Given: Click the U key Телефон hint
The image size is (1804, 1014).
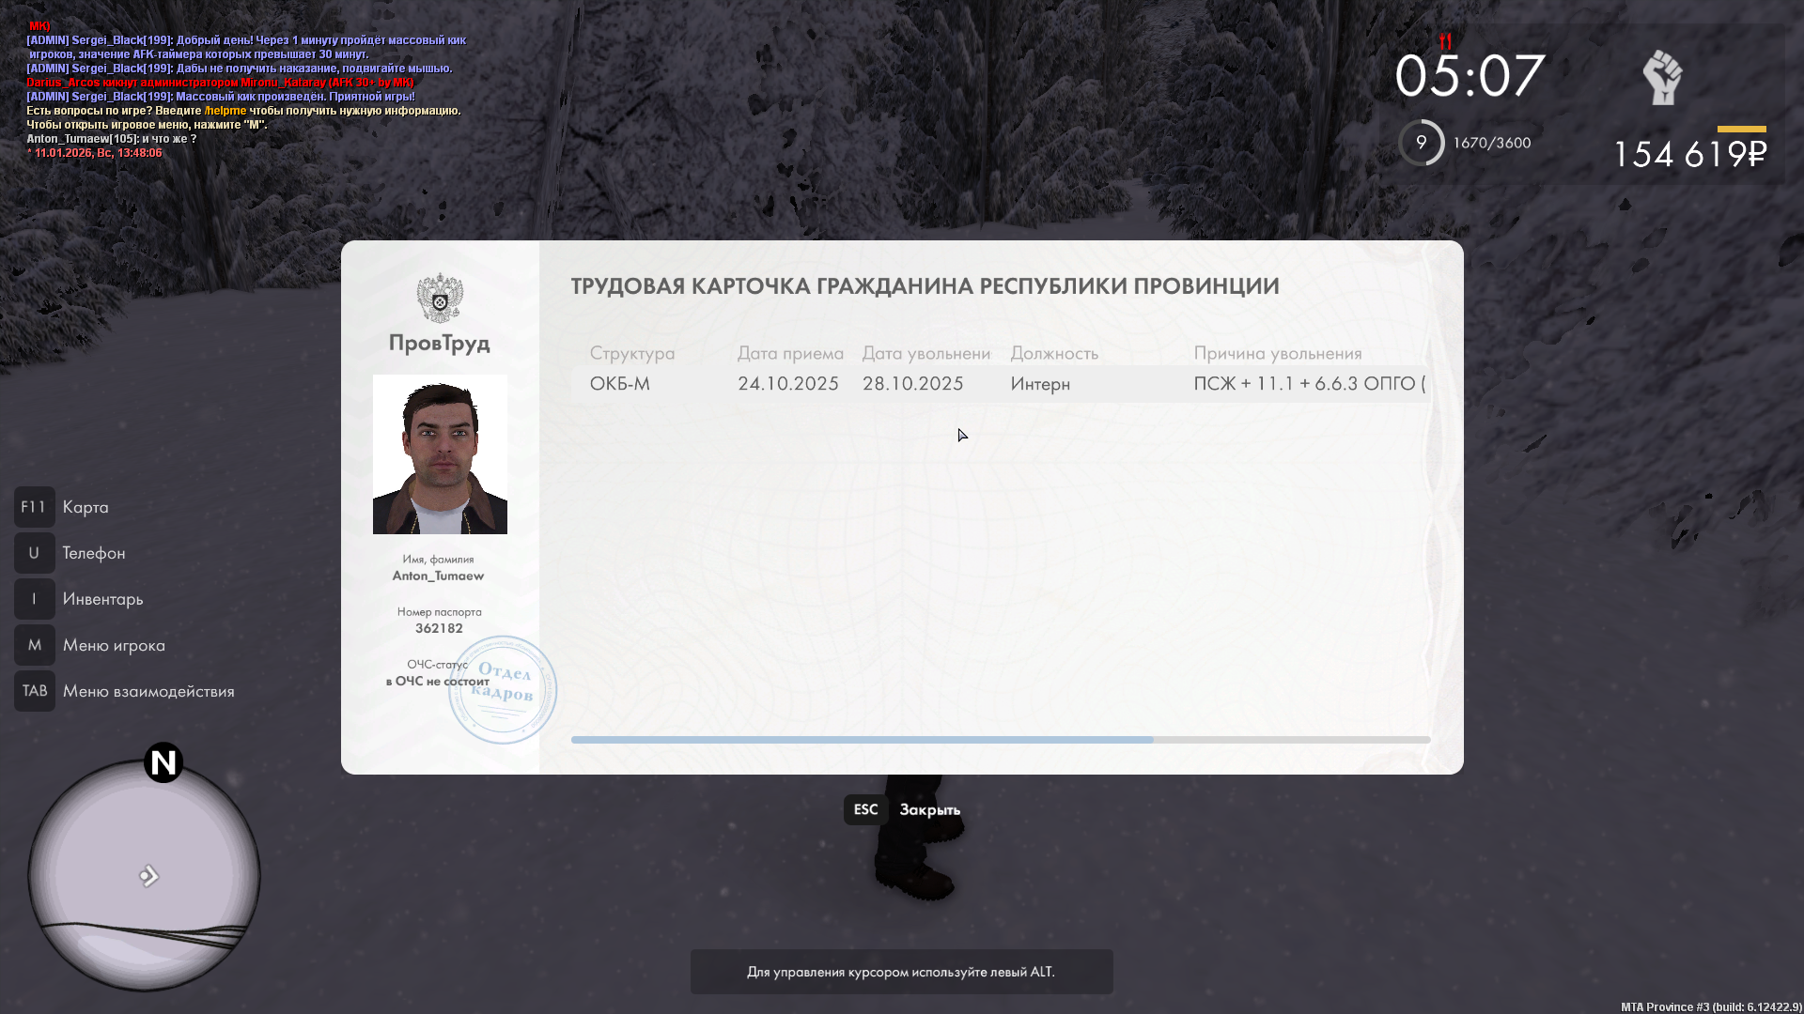Looking at the screenshot, I should [35, 553].
